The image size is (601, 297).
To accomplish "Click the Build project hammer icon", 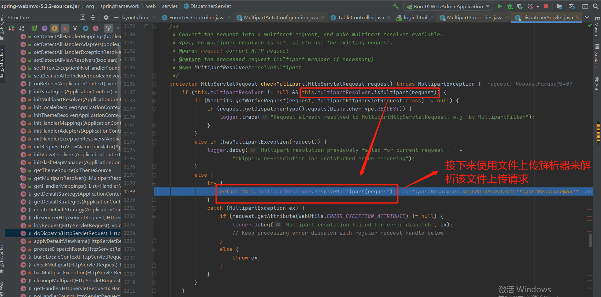I will click(396, 6).
